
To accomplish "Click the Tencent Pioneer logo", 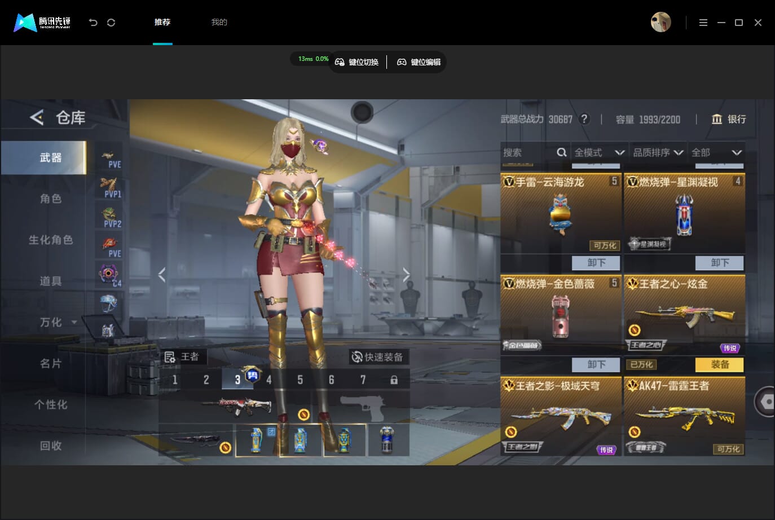I will (x=42, y=23).
